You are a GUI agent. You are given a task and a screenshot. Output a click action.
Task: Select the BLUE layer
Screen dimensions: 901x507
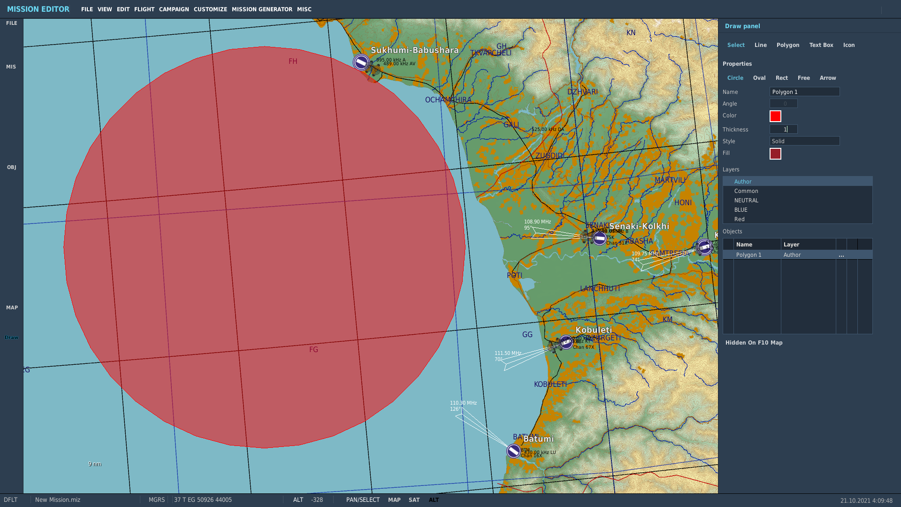click(x=797, y=209)
